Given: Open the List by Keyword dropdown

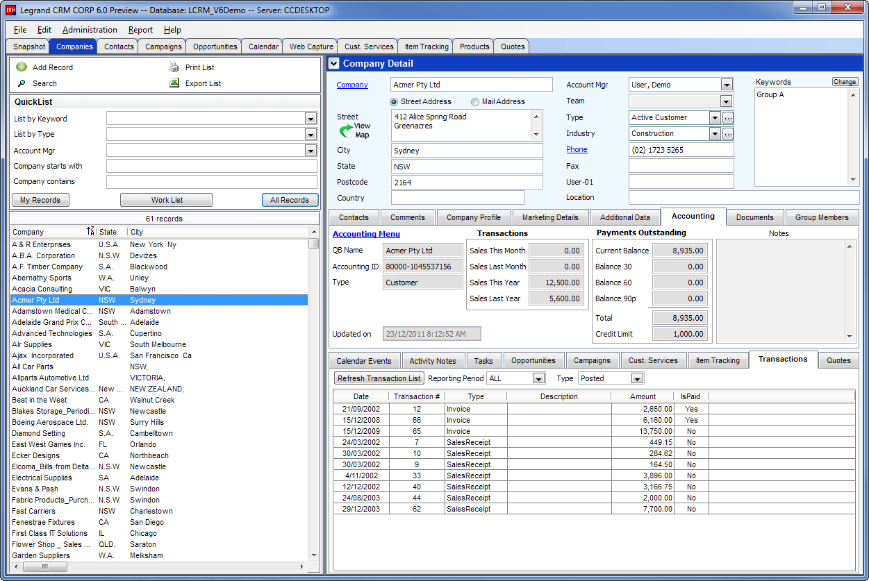Looking at the screenshot, I should pyautogui.click(x=311, y=119).
